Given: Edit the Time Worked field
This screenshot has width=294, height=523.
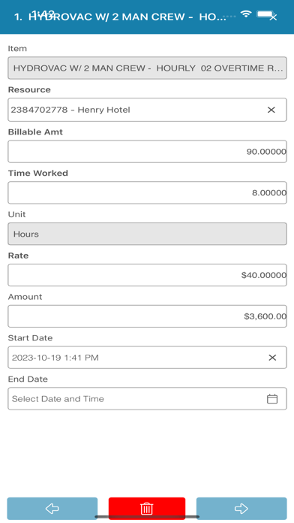Looking at the screenshot, I should tap(147, 192).
